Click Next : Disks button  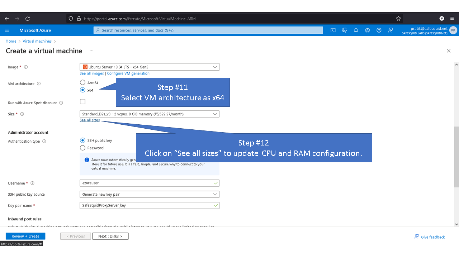110,236
